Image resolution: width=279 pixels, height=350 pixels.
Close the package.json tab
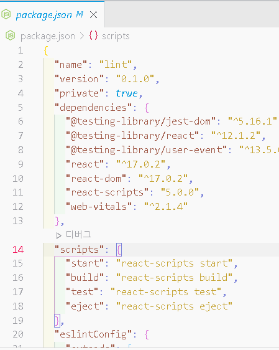tap(93, 15)
